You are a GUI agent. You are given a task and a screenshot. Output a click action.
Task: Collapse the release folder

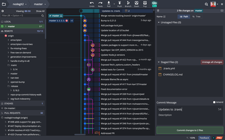click(x=9, y=86)
